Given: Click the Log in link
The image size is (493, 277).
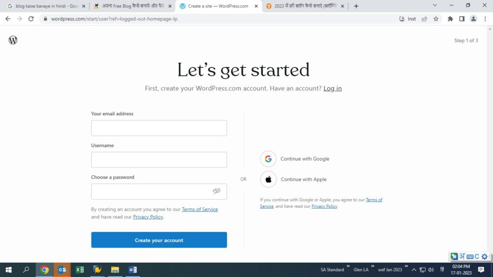Looking at the screenshot, I should click(332, 88).
